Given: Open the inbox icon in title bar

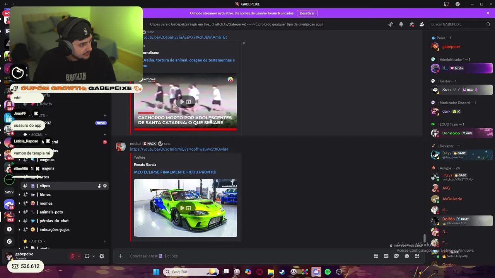Looking at the screenshot, I should coord(446,4).
